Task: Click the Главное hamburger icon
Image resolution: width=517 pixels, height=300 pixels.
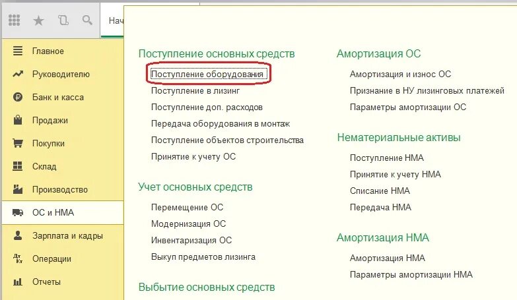Action: point(18,51)
